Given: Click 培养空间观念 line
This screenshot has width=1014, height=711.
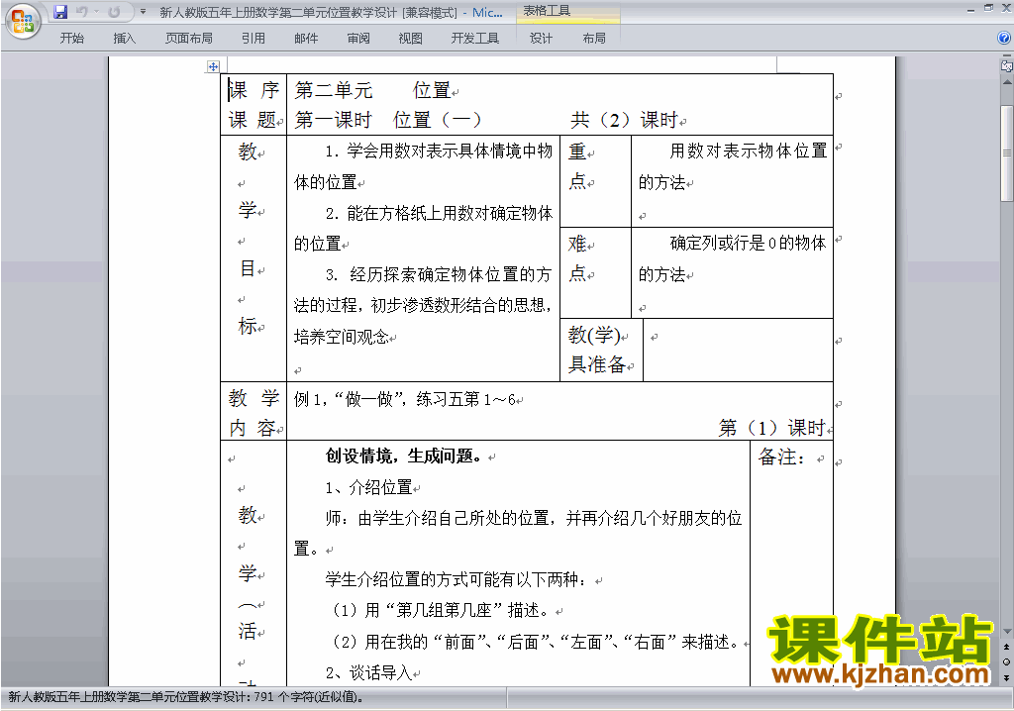Looking at the screenshot, I should pos(342,337).
